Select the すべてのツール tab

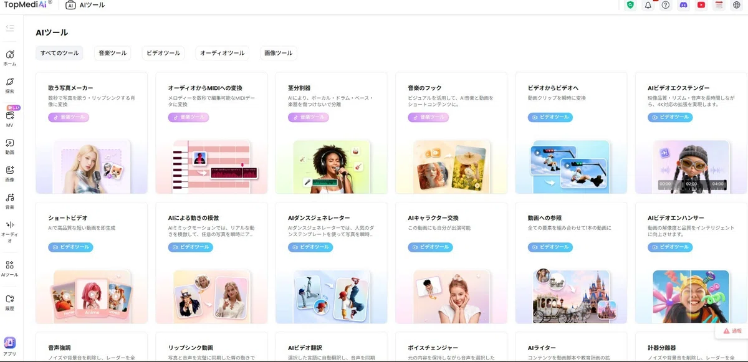point(59,53)
